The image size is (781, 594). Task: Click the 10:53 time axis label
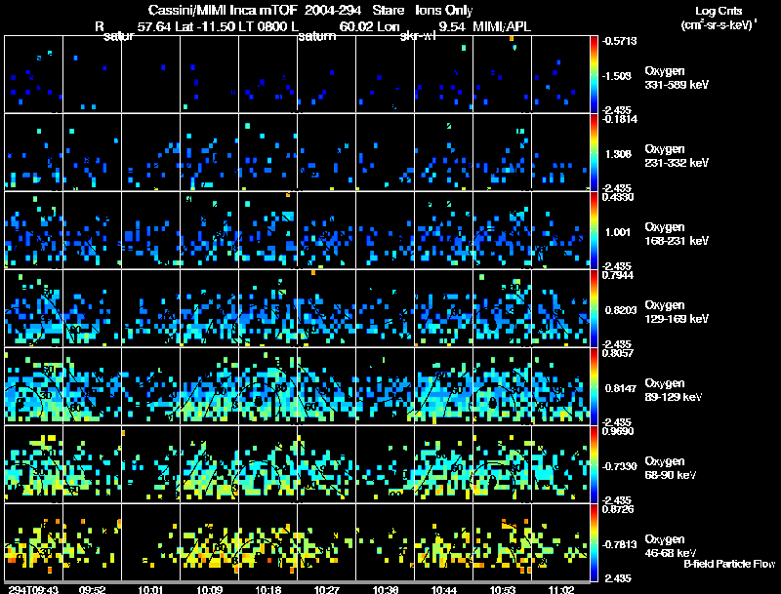click(503, 589)
